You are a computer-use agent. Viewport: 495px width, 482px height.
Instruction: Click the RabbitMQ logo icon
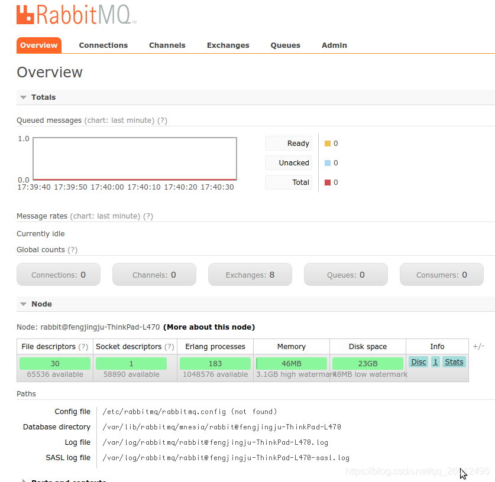pos(24,15)
